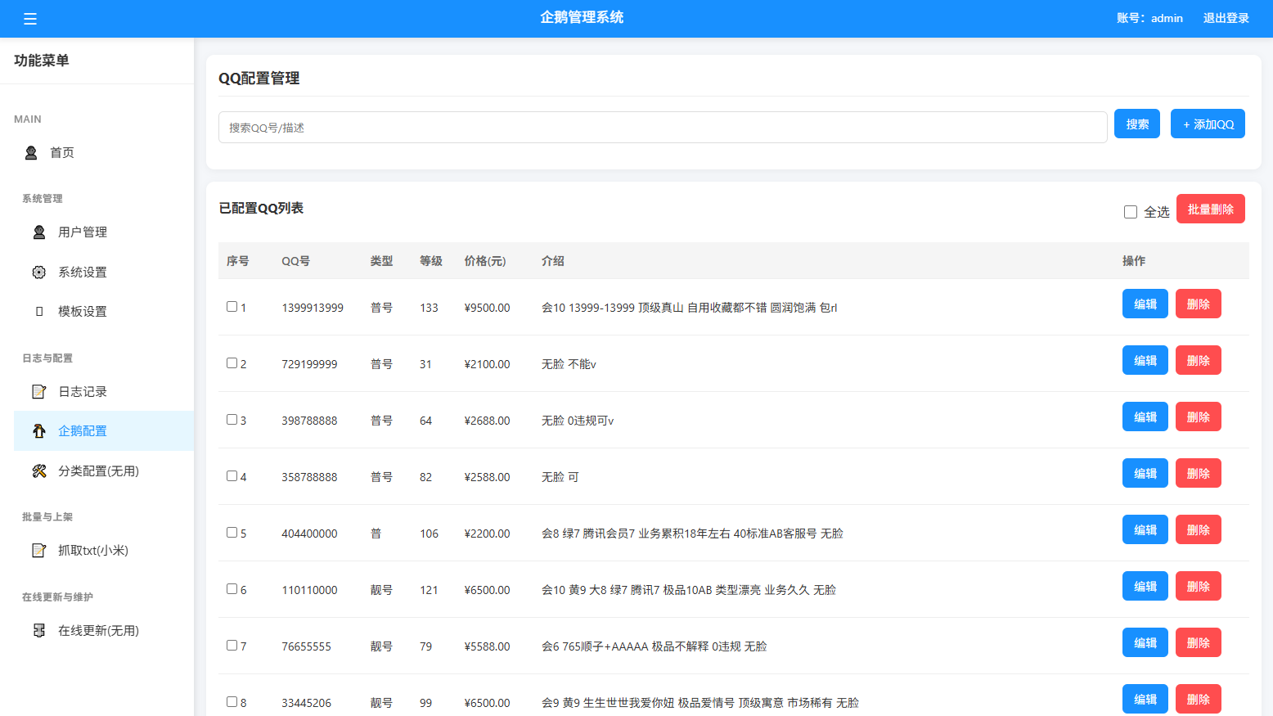Click the 系统设置 gear icon

(x=39, y=272)
